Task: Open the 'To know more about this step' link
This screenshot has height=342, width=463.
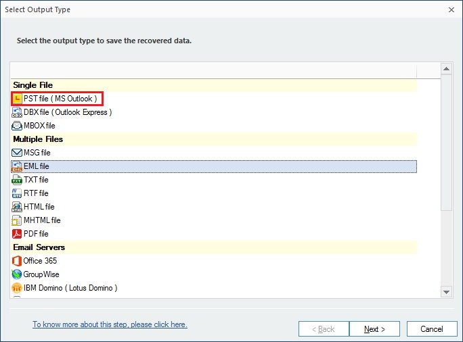Action: [x=110, y=324]
